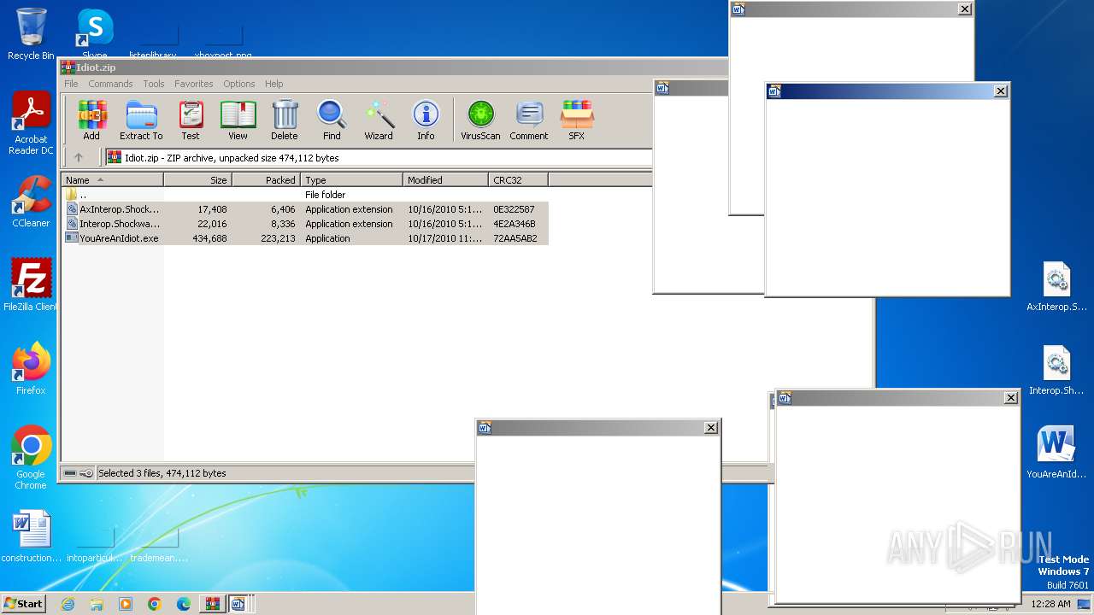Sort by Name column header

pos(112,180)
